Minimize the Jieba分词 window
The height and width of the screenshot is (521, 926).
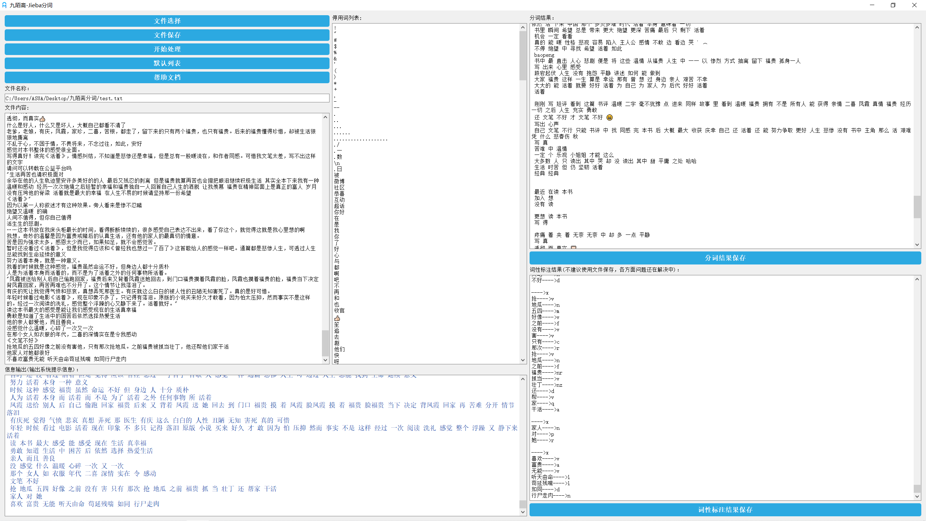872,5
